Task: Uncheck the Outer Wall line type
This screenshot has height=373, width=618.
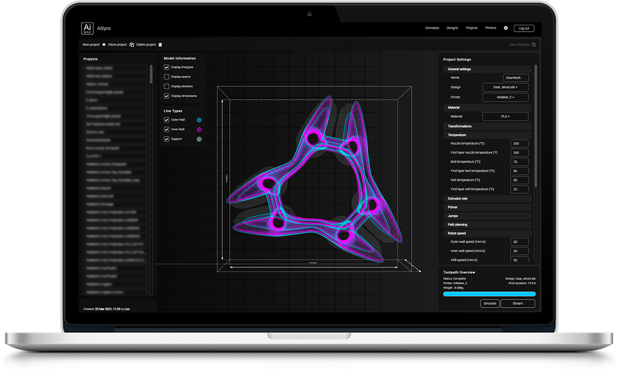Action: 166,120
